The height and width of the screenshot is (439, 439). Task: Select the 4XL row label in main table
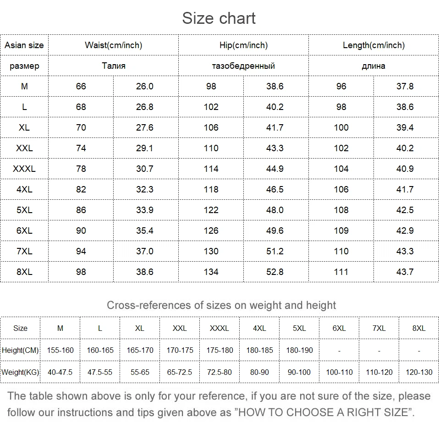[x=24, y=189]
